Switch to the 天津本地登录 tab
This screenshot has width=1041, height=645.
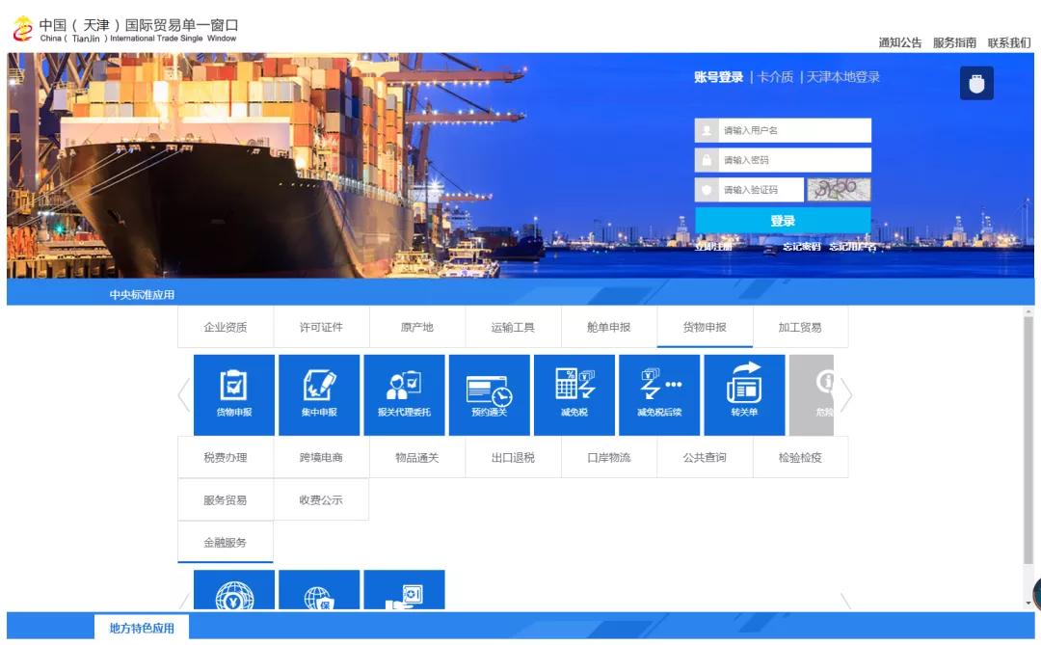coord(842,77)
